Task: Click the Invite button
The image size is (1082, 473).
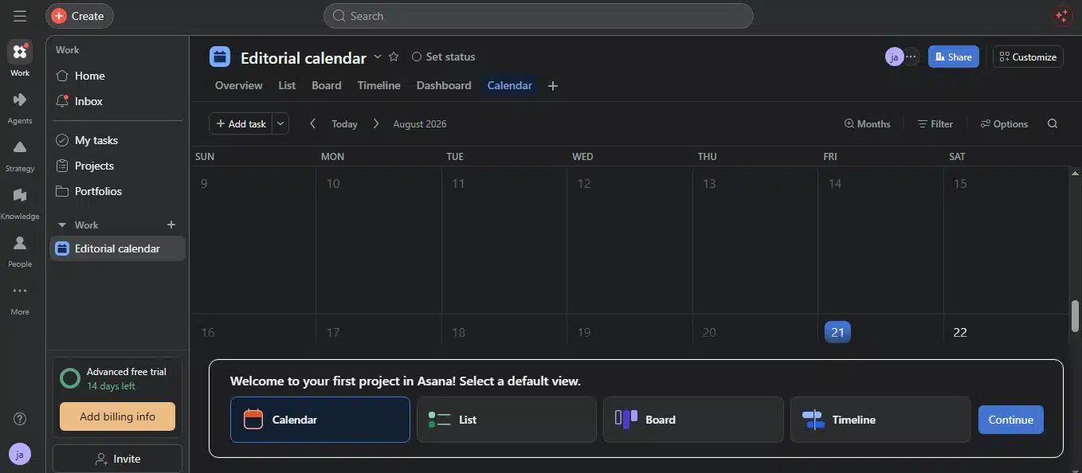Action: click(x=117, y=459)
